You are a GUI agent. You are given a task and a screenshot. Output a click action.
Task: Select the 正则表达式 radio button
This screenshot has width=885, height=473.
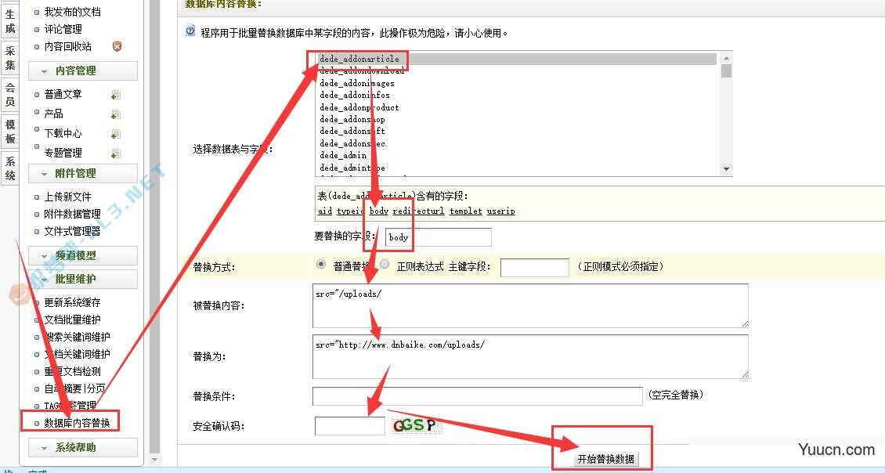(x=385, y=265)
